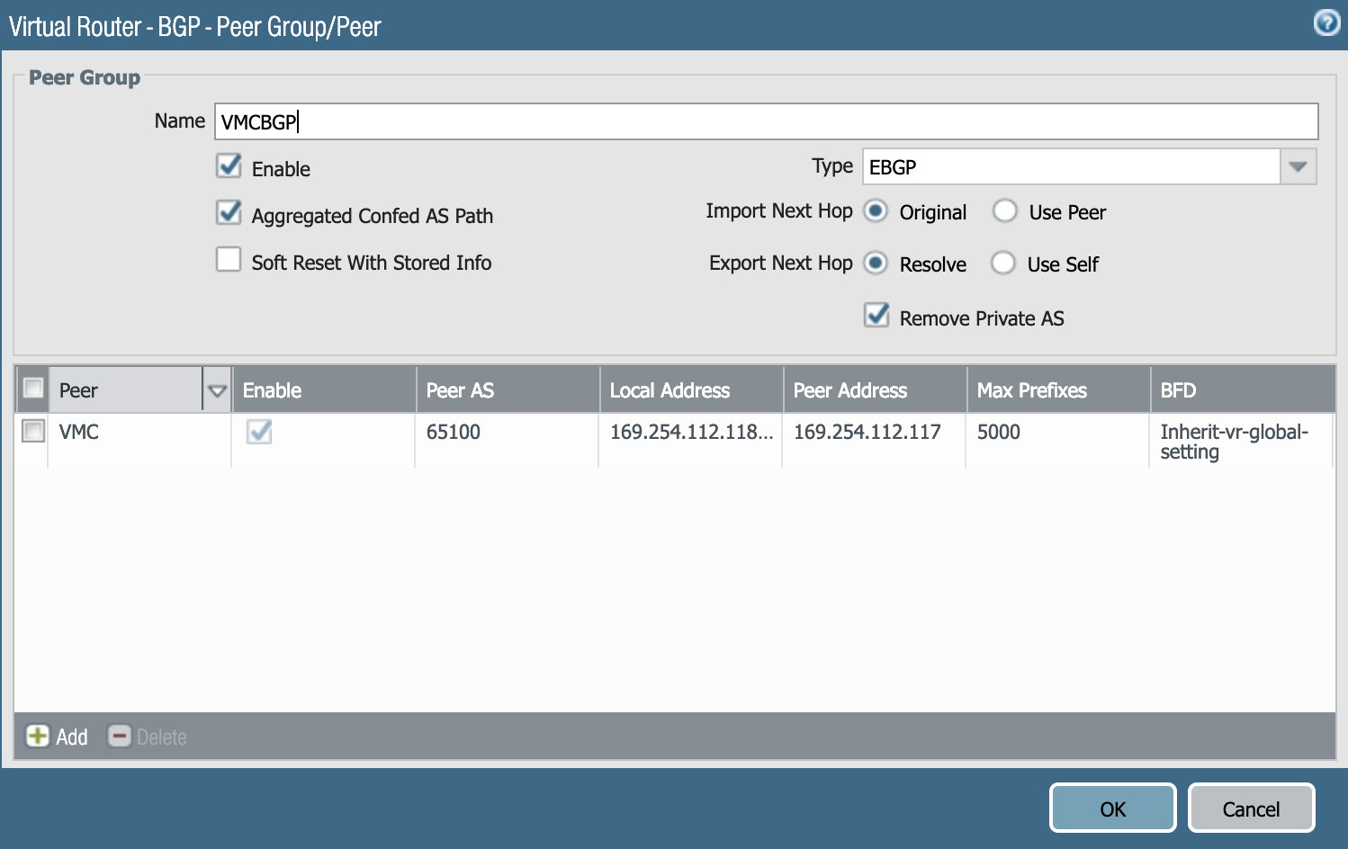Uncheck the Enable peer group checkbox
Viewport: 1348px width, 849px height.
[229, 166]
